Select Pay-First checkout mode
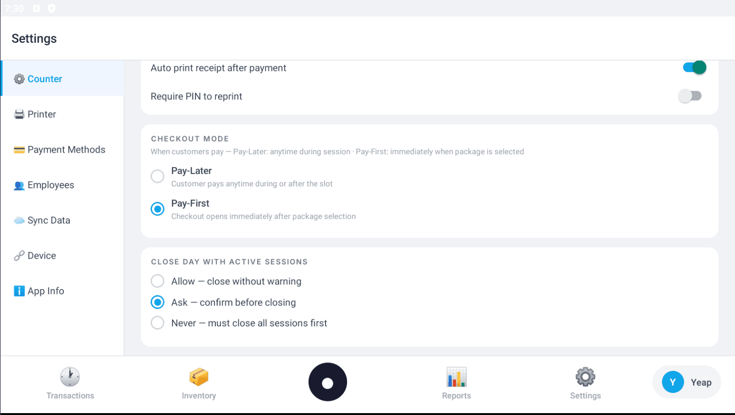735x415 pixels. coord(158,209)
